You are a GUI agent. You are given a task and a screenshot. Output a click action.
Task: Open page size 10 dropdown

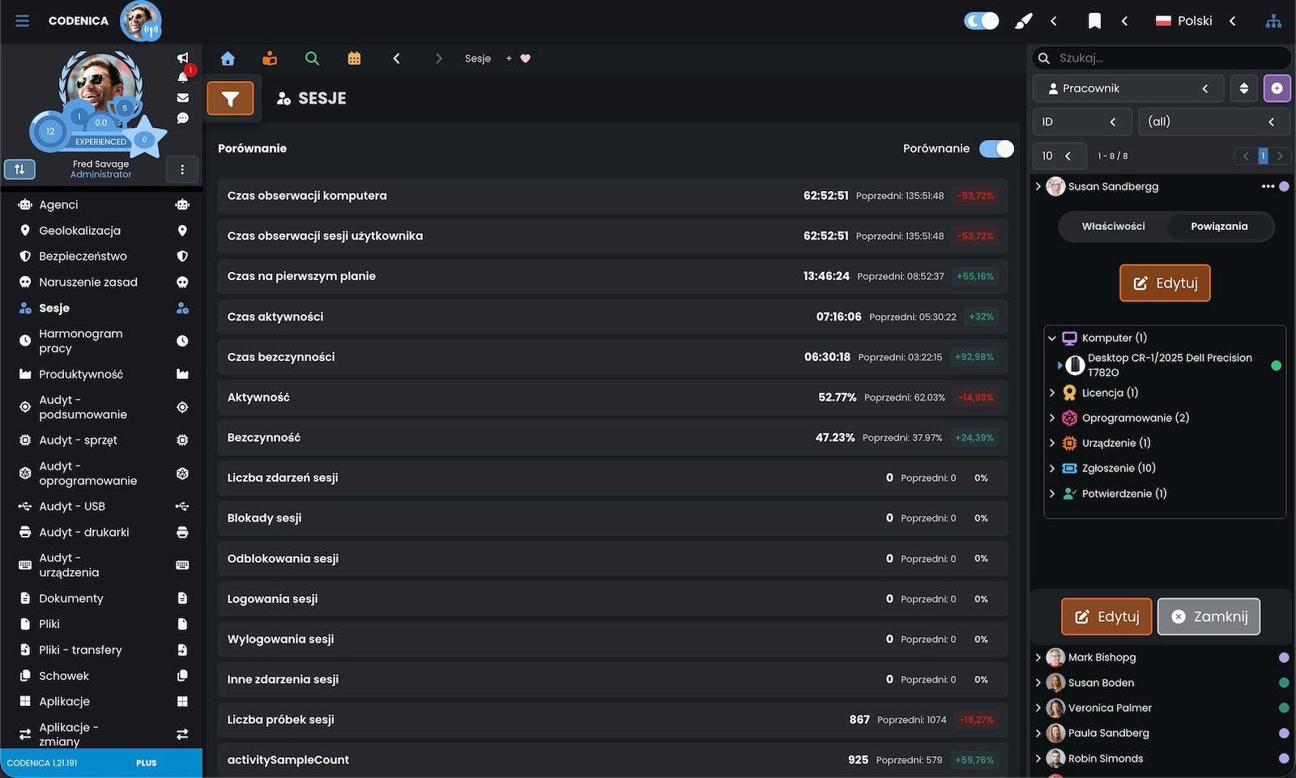point(1059,155)
